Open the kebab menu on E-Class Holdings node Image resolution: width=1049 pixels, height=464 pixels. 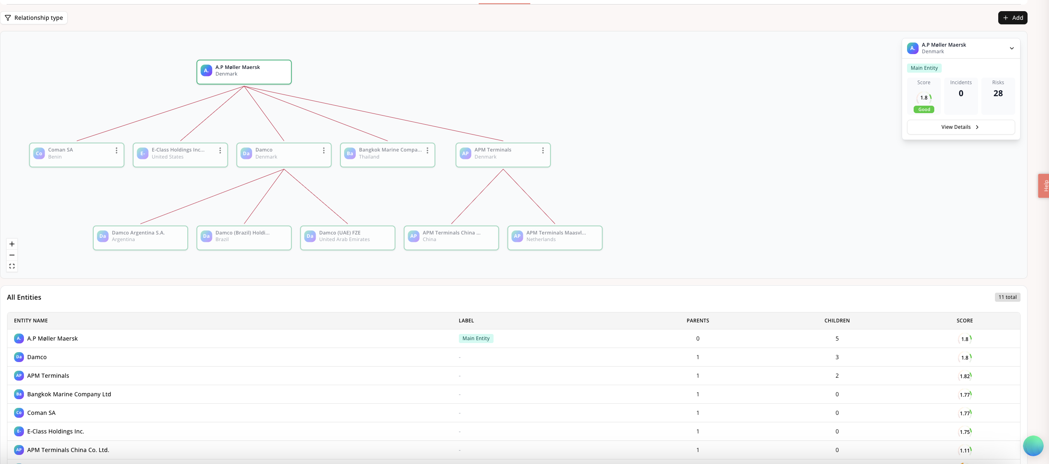coord(220,151)
